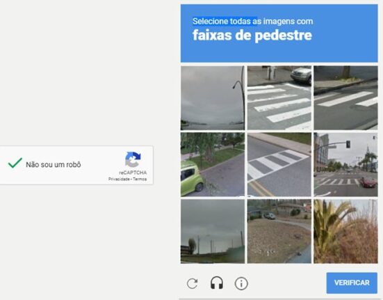Screen dimensions: 383x300
Task: Toggle the "Não sou um robô" checkmark
Action: tap(15, 163)
